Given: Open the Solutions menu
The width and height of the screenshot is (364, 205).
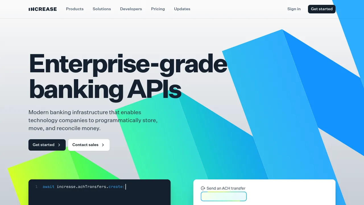Looking at the screenshot, I should point(102,9).
